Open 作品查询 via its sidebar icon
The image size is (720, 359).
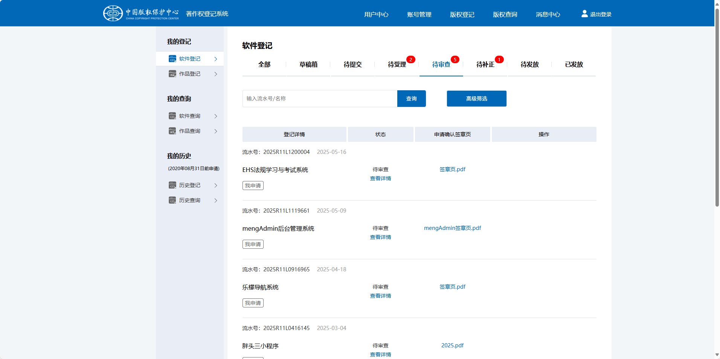tap(172, 131)
